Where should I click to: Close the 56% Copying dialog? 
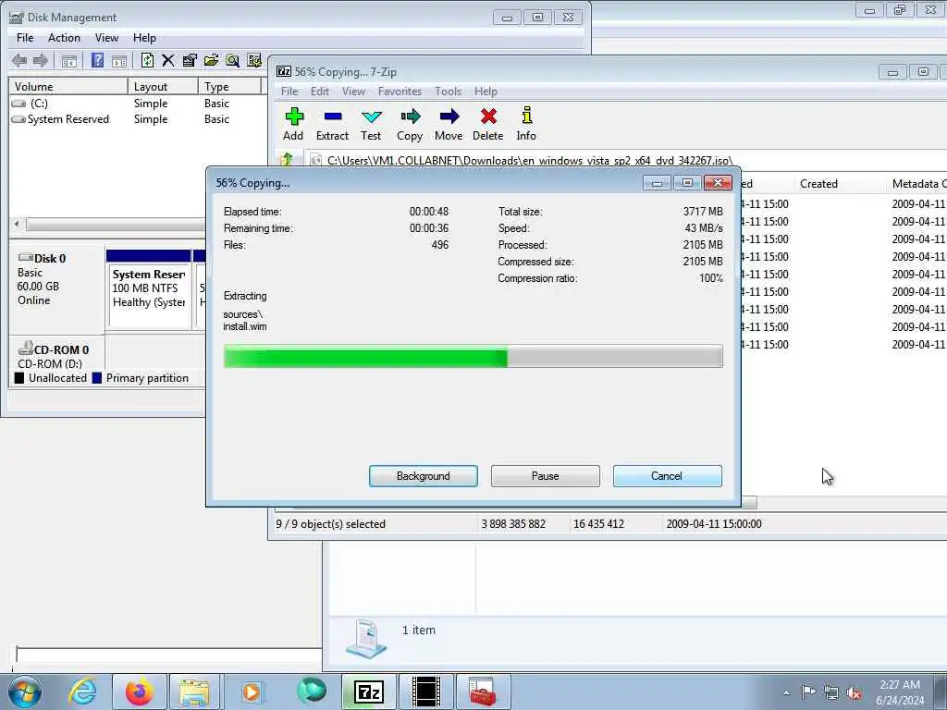pyautogui.click(x=718, y=182)
